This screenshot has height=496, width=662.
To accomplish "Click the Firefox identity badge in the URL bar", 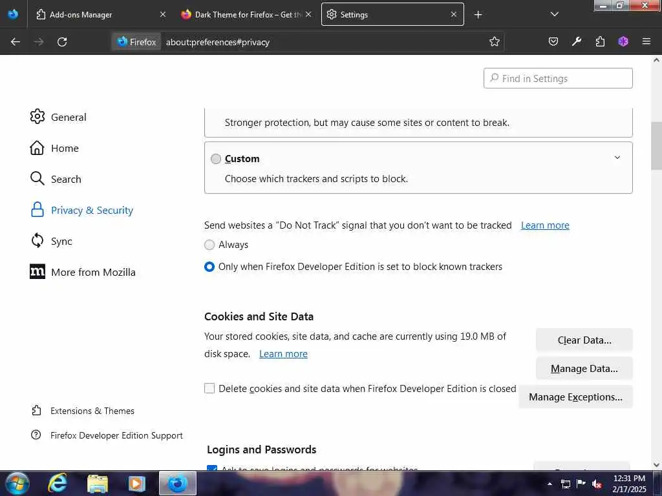I will (x=136, y=42).
